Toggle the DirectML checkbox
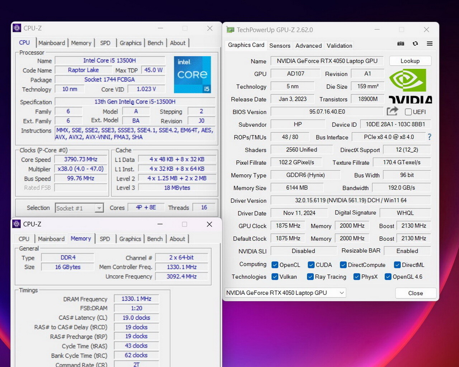Screen dimensions: 459x367 pyautogui.click(x=397, y=265)
